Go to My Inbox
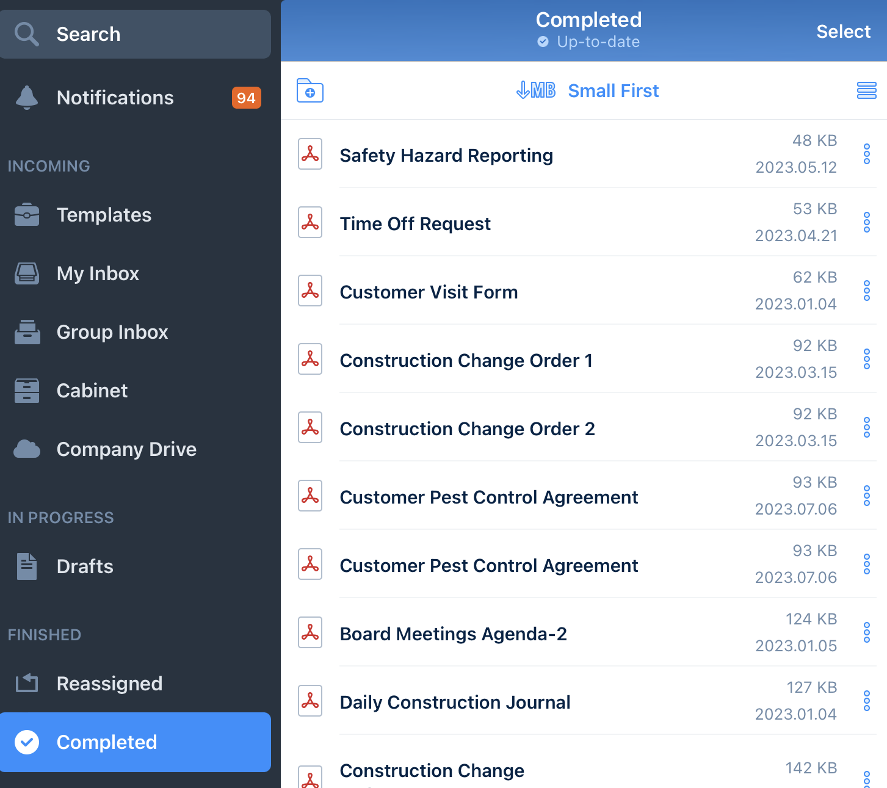The width and height of the screenshot is (887, 788). click(98, 273)
